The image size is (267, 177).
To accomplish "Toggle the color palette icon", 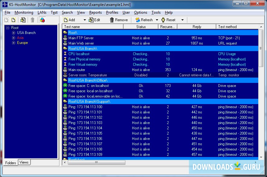I will click(x=42, y=20).
